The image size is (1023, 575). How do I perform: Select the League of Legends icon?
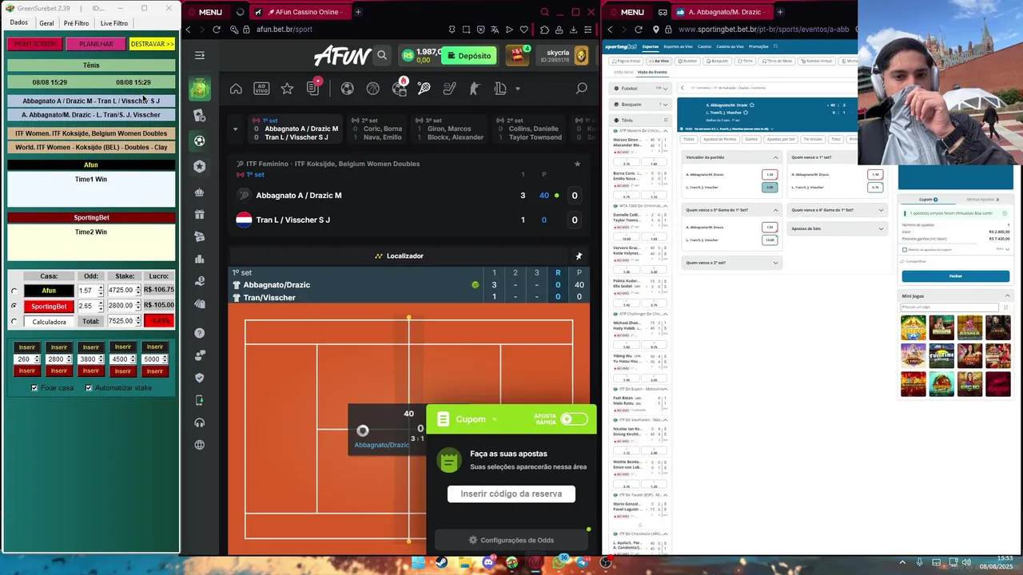click(x=500, y=89)
